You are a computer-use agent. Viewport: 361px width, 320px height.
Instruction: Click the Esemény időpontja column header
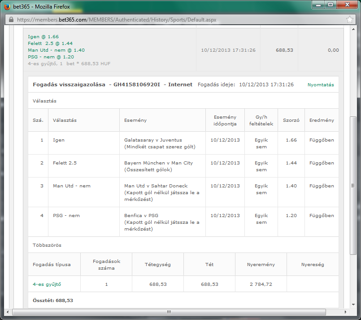pyautogui.click(x=225, y=120)
